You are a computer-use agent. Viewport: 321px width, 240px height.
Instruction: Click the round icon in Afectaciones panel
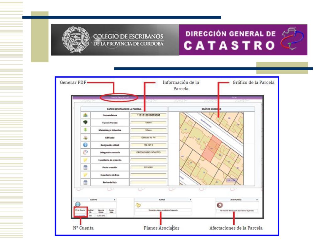point(220,205)
